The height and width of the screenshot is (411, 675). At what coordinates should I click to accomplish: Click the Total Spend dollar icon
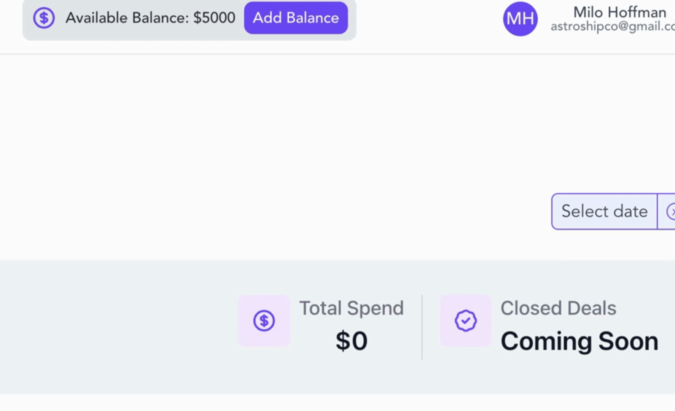click(x=264, y=321)
